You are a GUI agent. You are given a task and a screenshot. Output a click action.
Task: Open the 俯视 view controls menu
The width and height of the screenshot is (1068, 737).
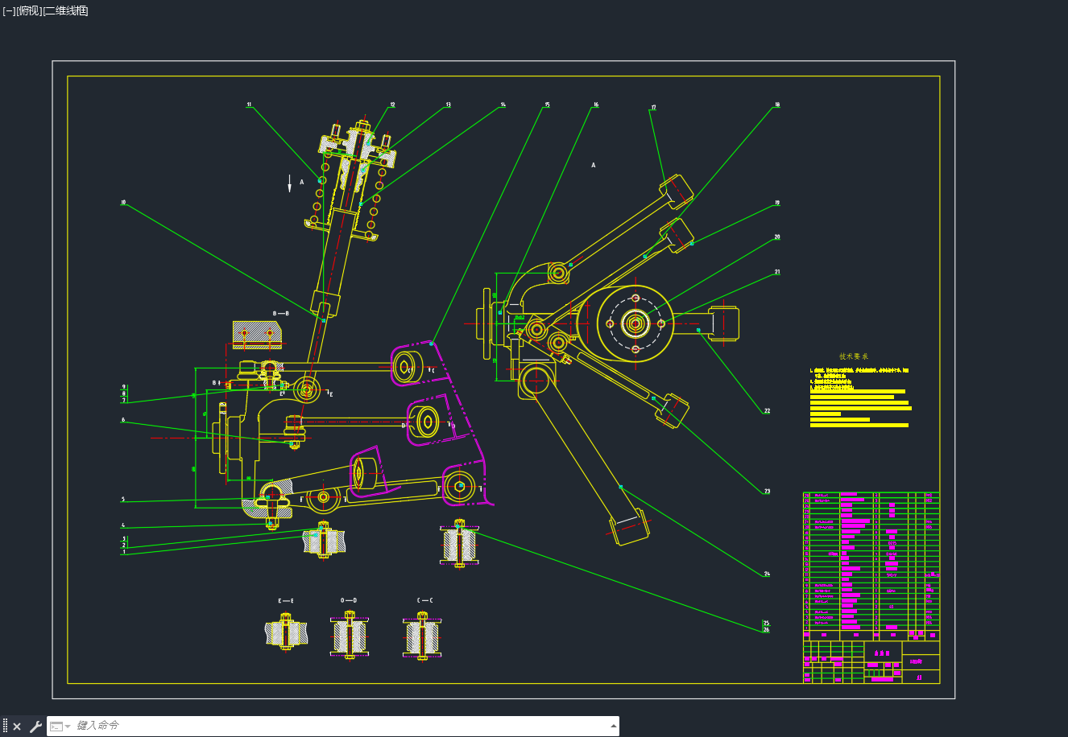point(28,10)
